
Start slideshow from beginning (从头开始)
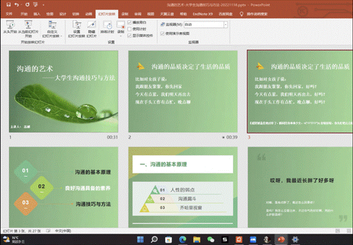tap(10, 27)
